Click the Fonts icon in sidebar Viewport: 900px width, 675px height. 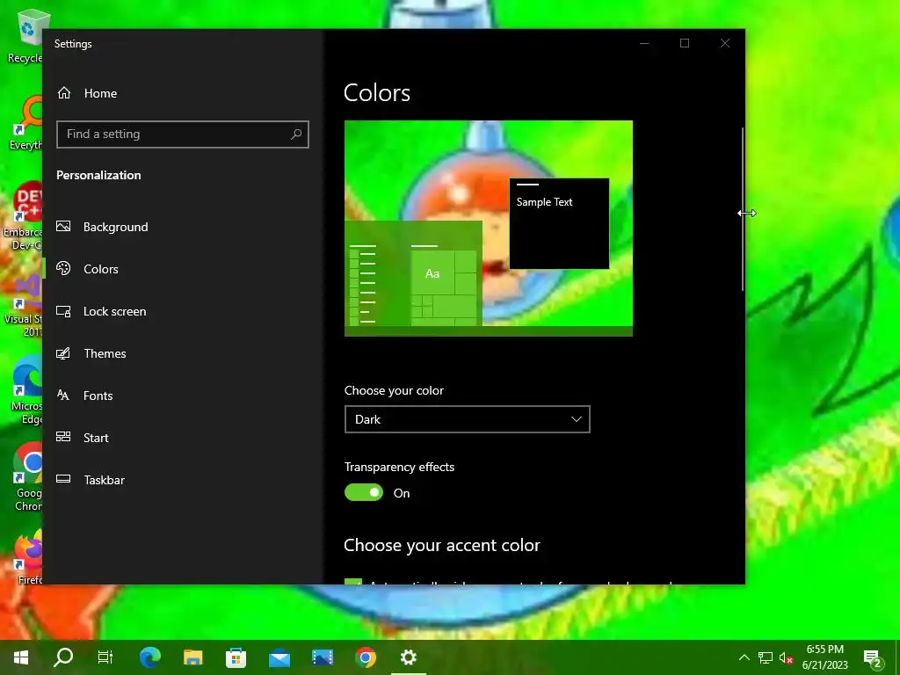coord(63,395)
